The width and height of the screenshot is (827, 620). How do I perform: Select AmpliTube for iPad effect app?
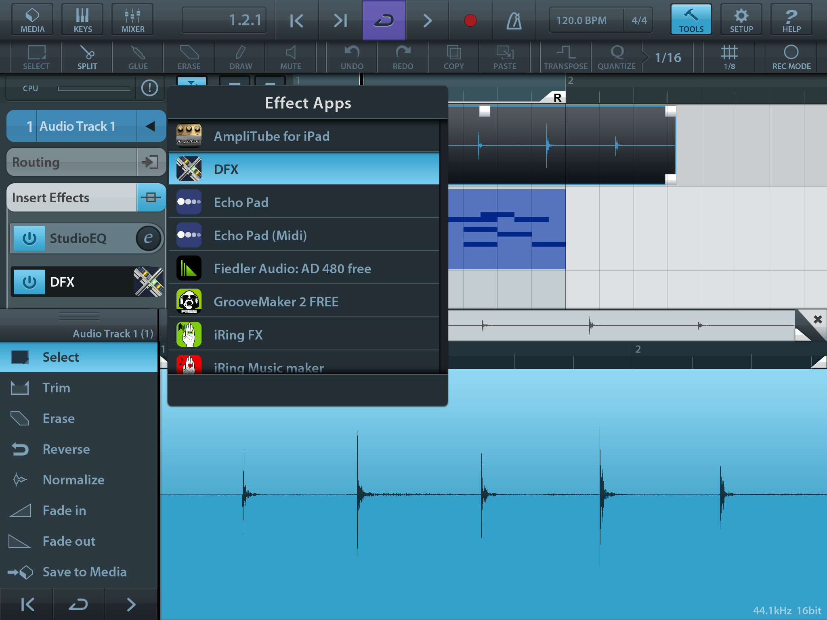coord(304,136)
